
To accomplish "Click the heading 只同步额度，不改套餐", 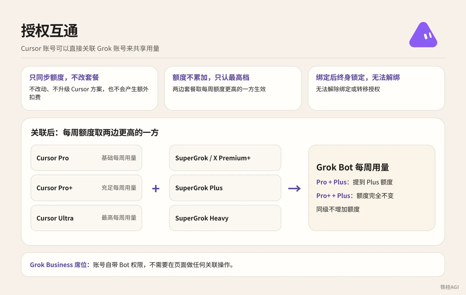I will coord(64,77).
